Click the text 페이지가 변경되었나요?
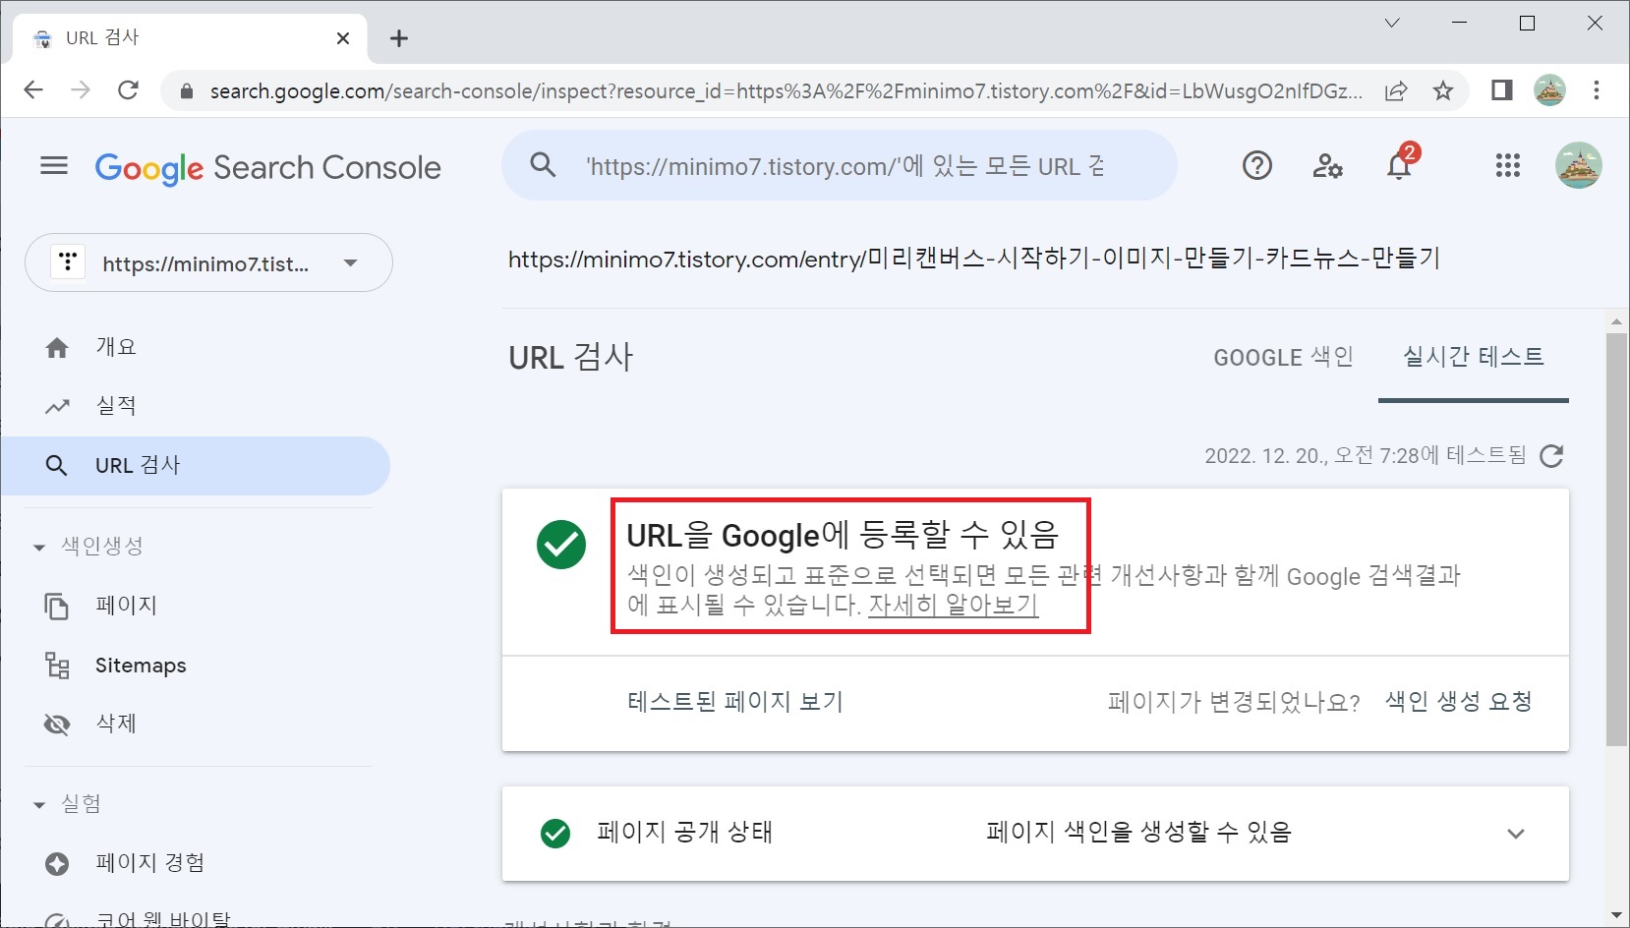This screenshot has width=1630, height=928. pyautogui.click(x=1234, y=702)
